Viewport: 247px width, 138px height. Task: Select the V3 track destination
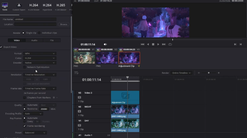click(80, 93)
